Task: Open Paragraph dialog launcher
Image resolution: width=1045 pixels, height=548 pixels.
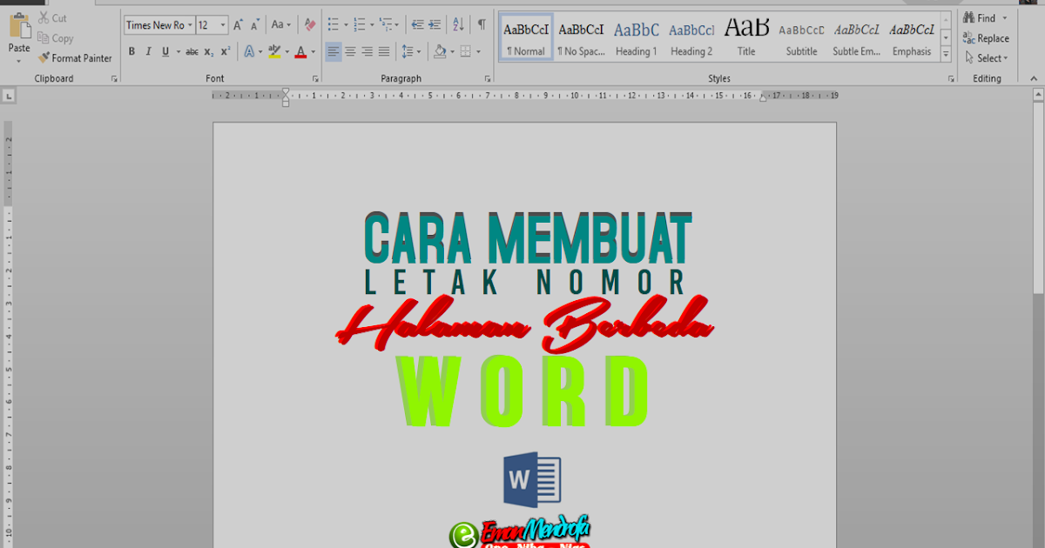Action: click(x=488, y=78)
